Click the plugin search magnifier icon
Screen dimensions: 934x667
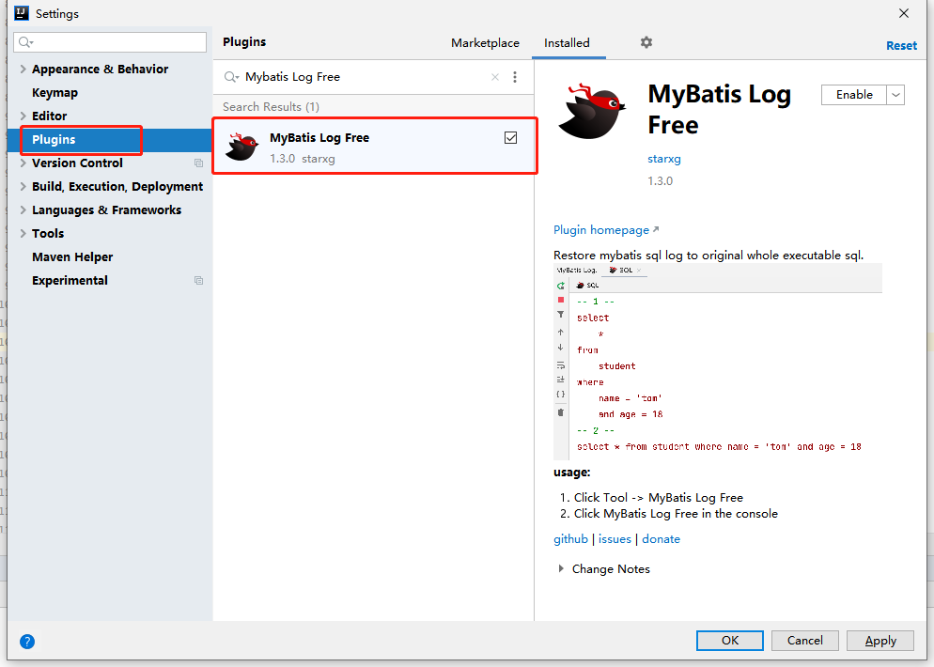(x=230, y=77)
